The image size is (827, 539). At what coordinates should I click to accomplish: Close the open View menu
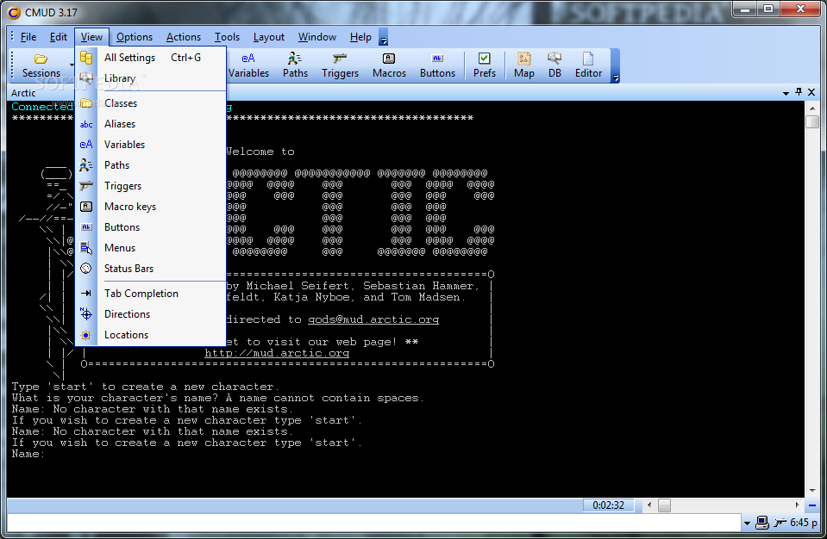(x=91, y=37)
